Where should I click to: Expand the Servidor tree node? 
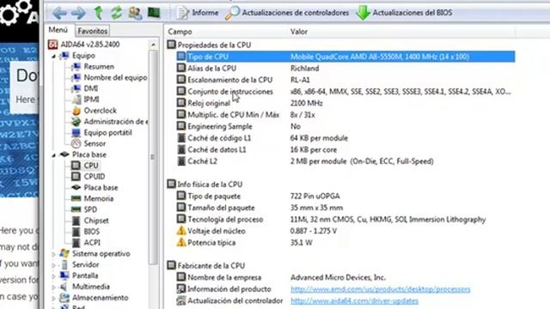pos(53,265)
